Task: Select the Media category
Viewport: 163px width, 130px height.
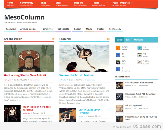Action: 89,29
